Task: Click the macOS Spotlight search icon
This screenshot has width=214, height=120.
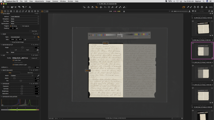Action: click(x=203, y=1)
